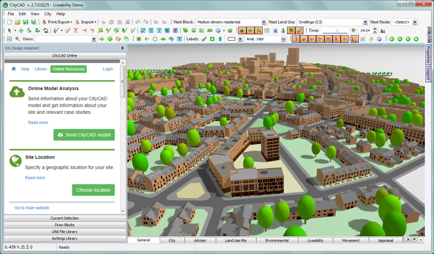Click the magnifier zoom icon next to Views

coord(17,39)
